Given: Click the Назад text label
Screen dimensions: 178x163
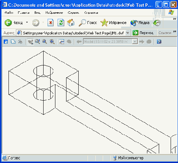Looking at the screenshot, I should (x=18, y=23).
